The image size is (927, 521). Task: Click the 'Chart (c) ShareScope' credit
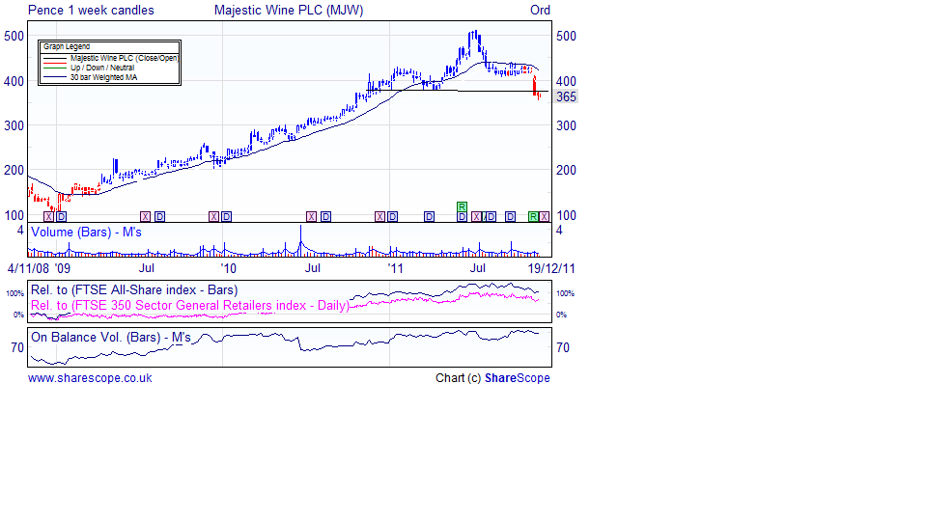tap(492, 378)
